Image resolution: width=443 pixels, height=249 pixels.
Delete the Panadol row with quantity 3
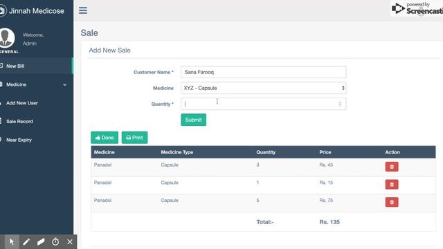[x=392, y=167]
